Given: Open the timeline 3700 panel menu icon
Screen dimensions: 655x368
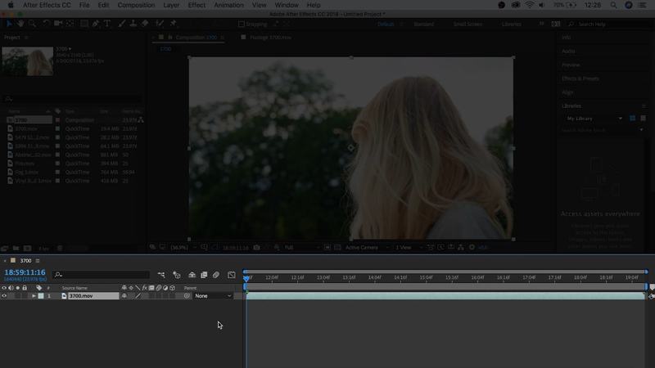Looking at the screenshot, I should (38, 261).
